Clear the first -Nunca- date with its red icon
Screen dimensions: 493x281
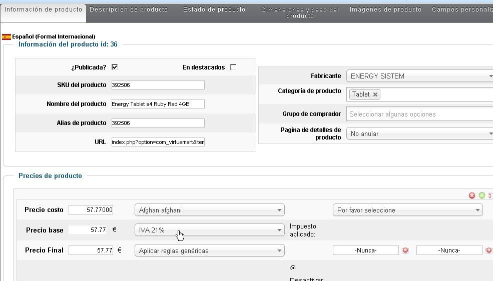pyautogui.click(x=405, y=250)
